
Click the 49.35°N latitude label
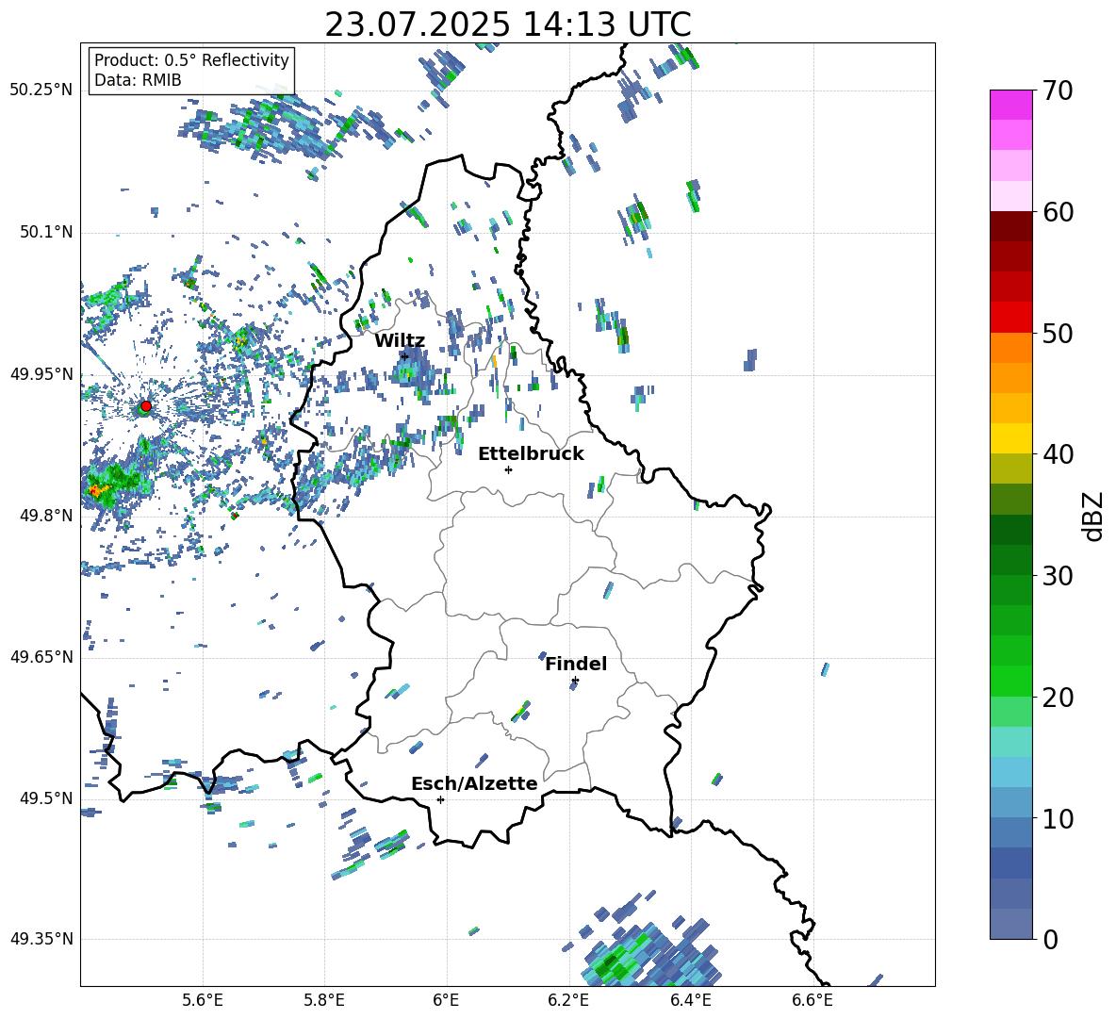point(41,939)
